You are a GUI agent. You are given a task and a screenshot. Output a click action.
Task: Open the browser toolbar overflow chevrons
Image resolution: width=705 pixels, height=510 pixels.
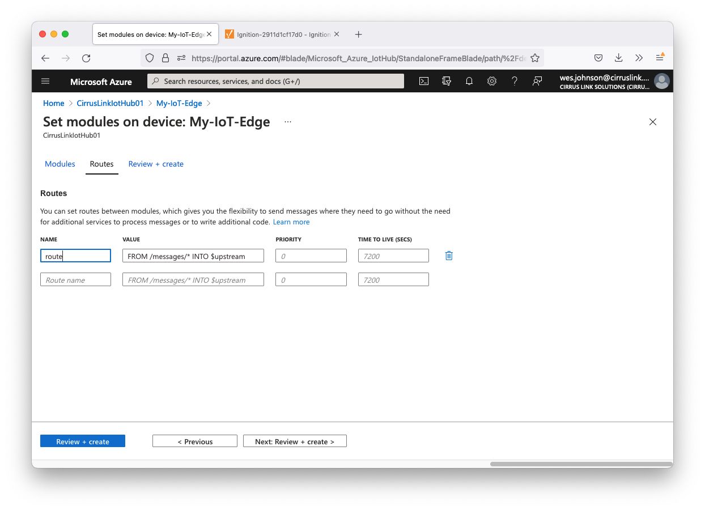pyautogui.click(x=639, y=58)
